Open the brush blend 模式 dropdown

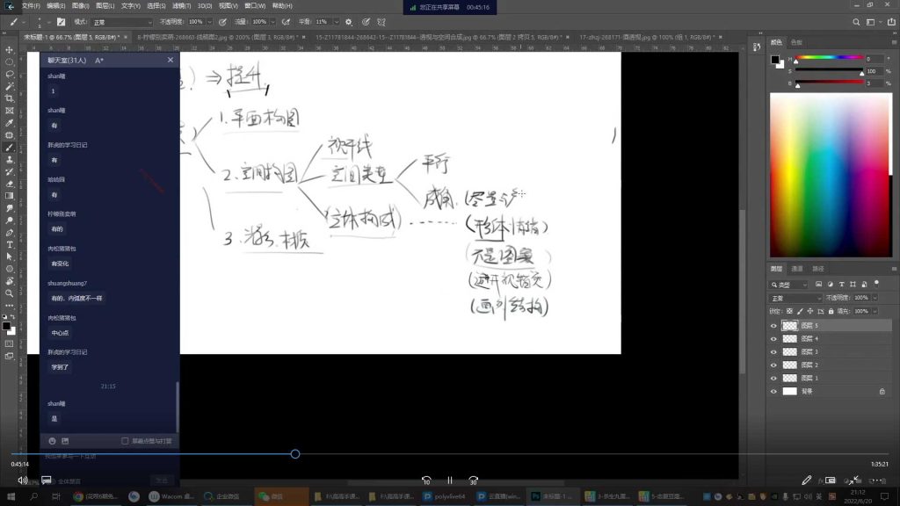[122, 21]
